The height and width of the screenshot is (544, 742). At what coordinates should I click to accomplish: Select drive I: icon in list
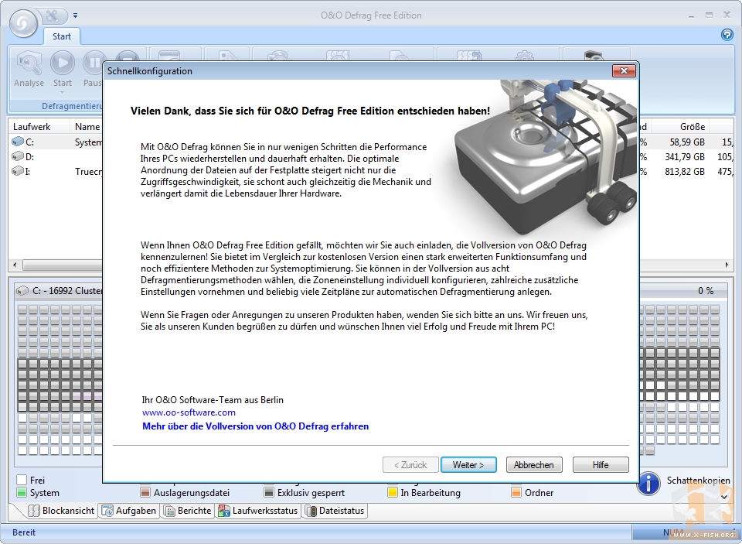point(18,171)
